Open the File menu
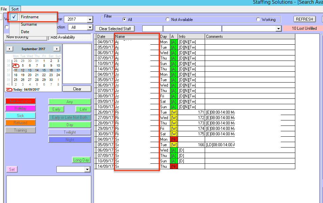Image resolution: width=323 pixels, height=203 pixels. coord(4,9)
